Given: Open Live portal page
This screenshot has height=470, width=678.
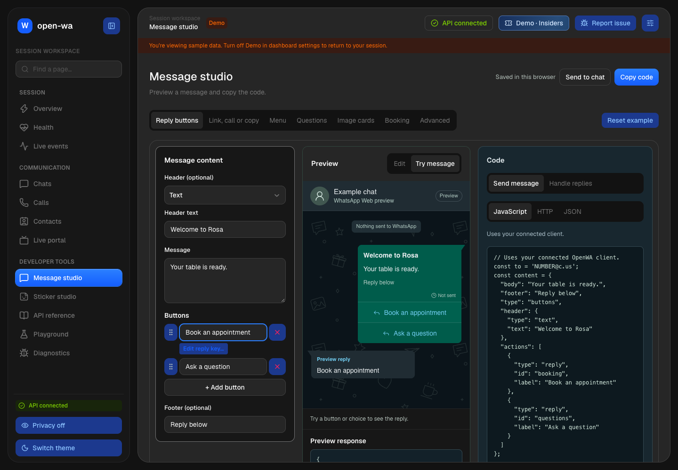Looking at the screenshot, I should pyautogui.click(x=69, y=240).
